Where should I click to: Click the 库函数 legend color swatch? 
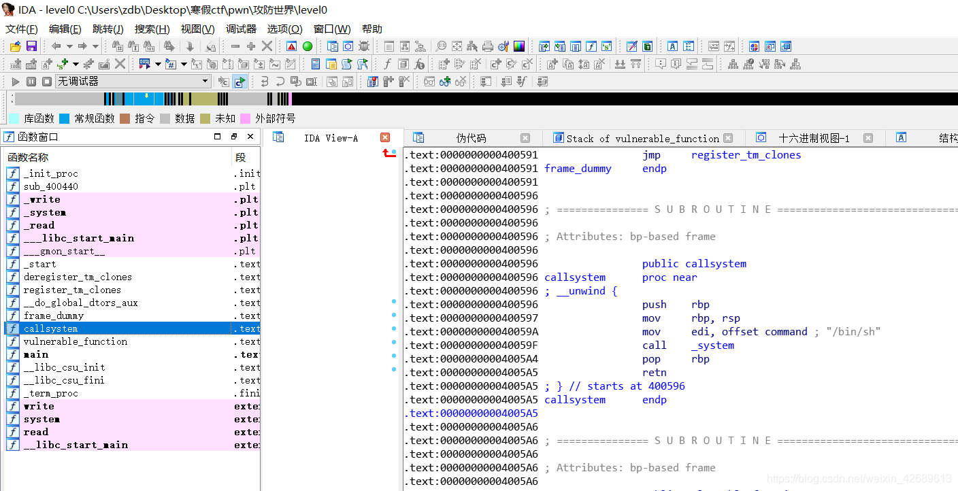click(14, 118)
